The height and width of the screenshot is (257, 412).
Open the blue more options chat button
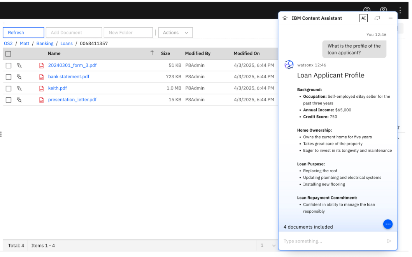pyautogui.click(x=387, y=224)
